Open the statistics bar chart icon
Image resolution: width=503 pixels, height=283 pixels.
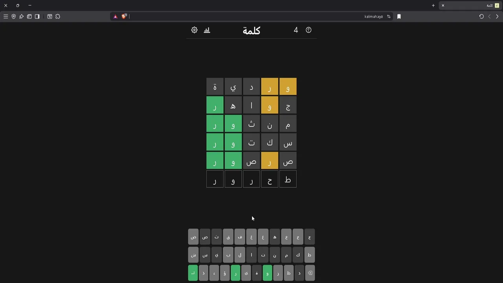tap(207, 30)
